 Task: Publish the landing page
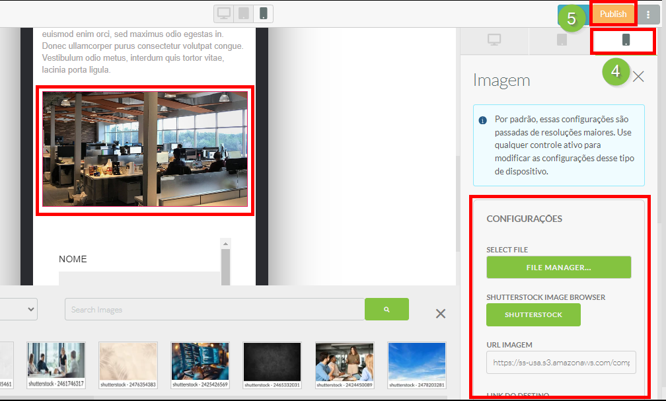click(x=613, y=15)
